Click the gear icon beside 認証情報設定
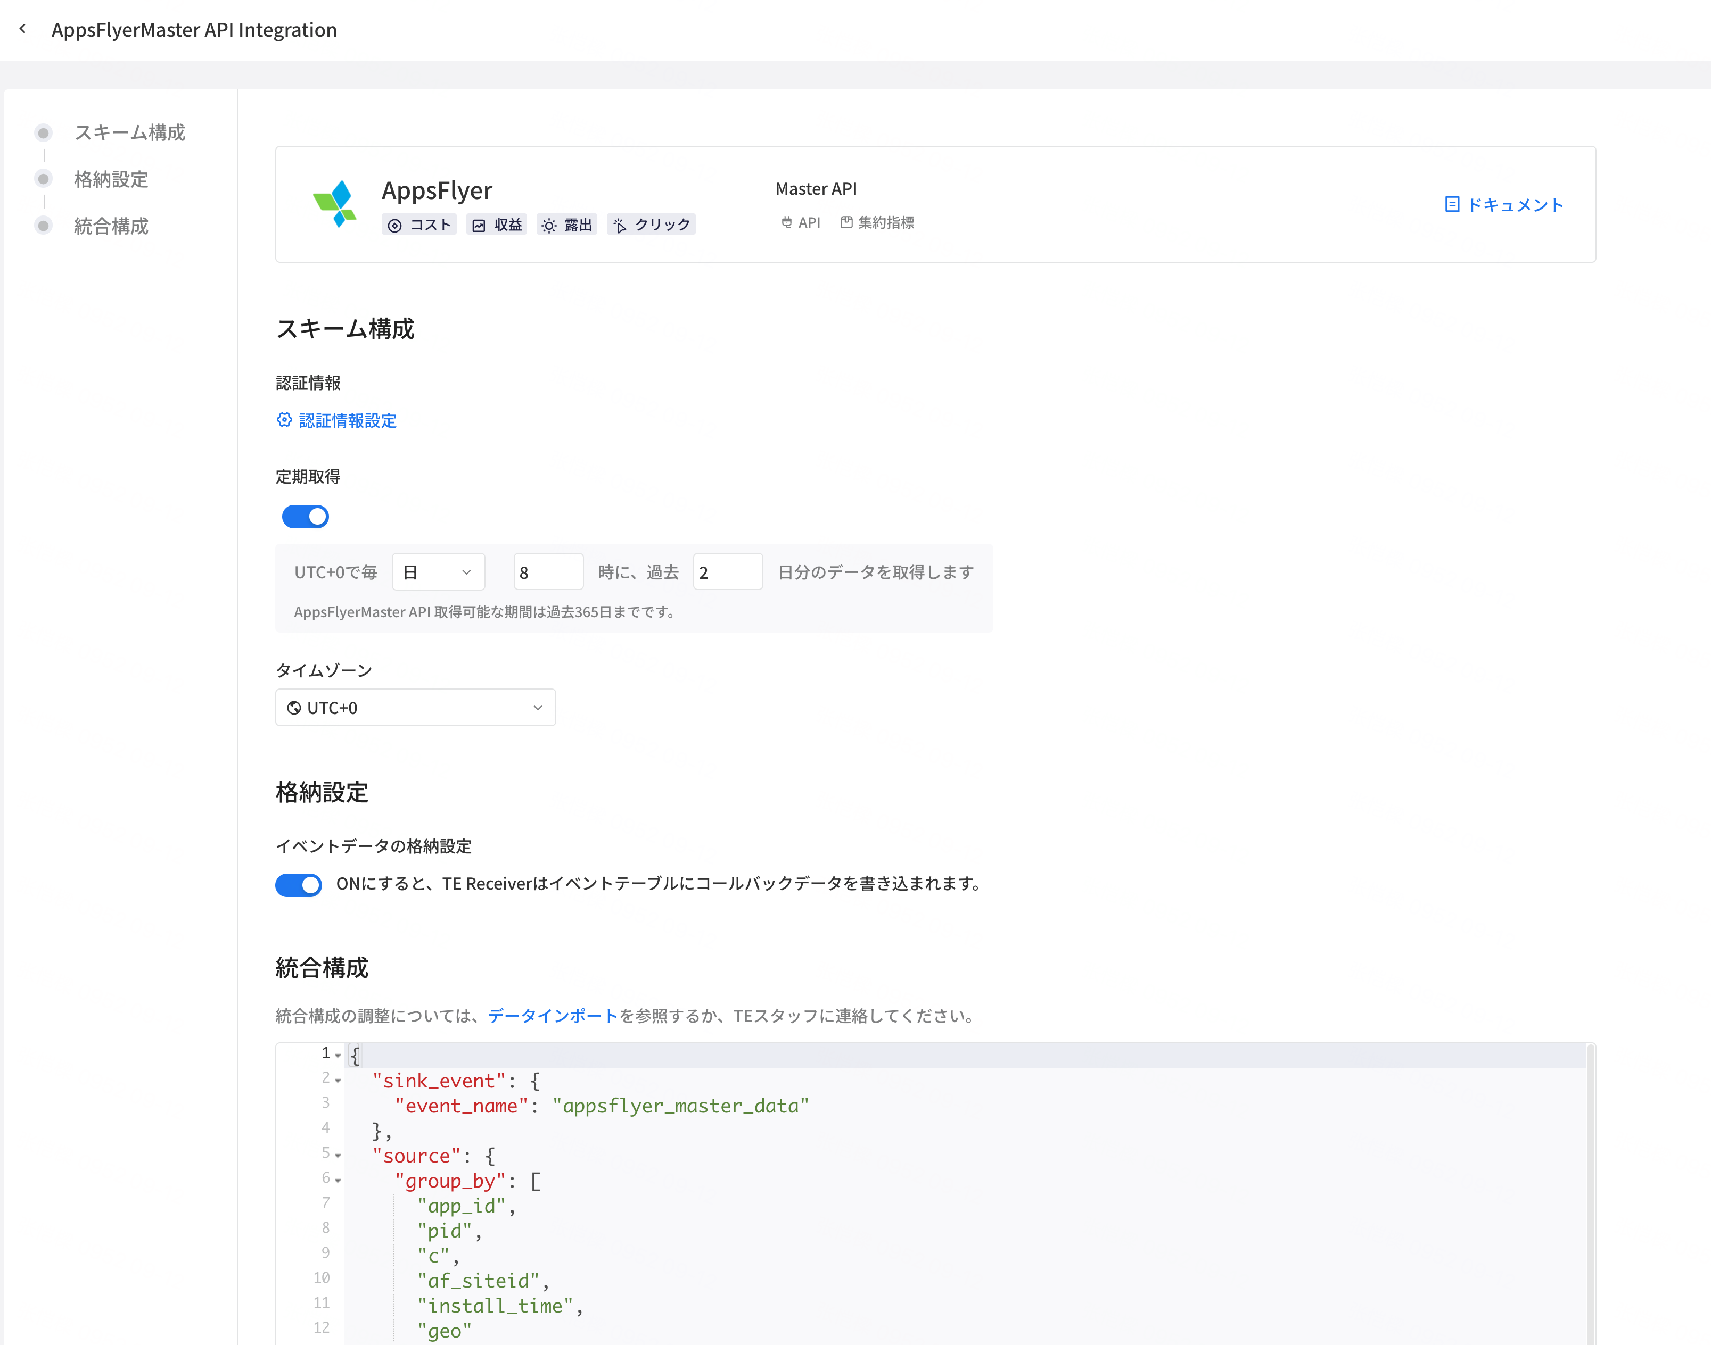Screen dimensions: 1711x1345 pos(284,420)
